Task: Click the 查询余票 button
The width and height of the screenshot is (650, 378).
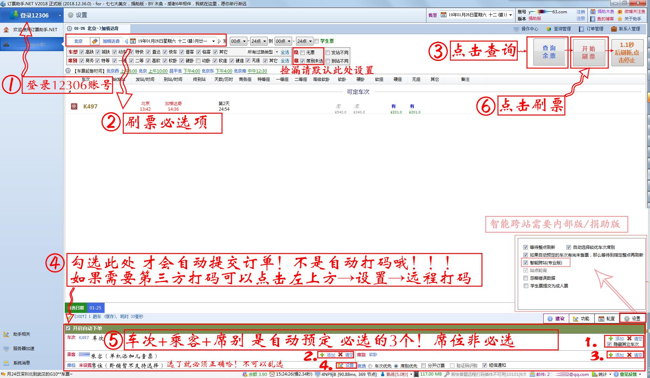Action: (x=549, y=52)
